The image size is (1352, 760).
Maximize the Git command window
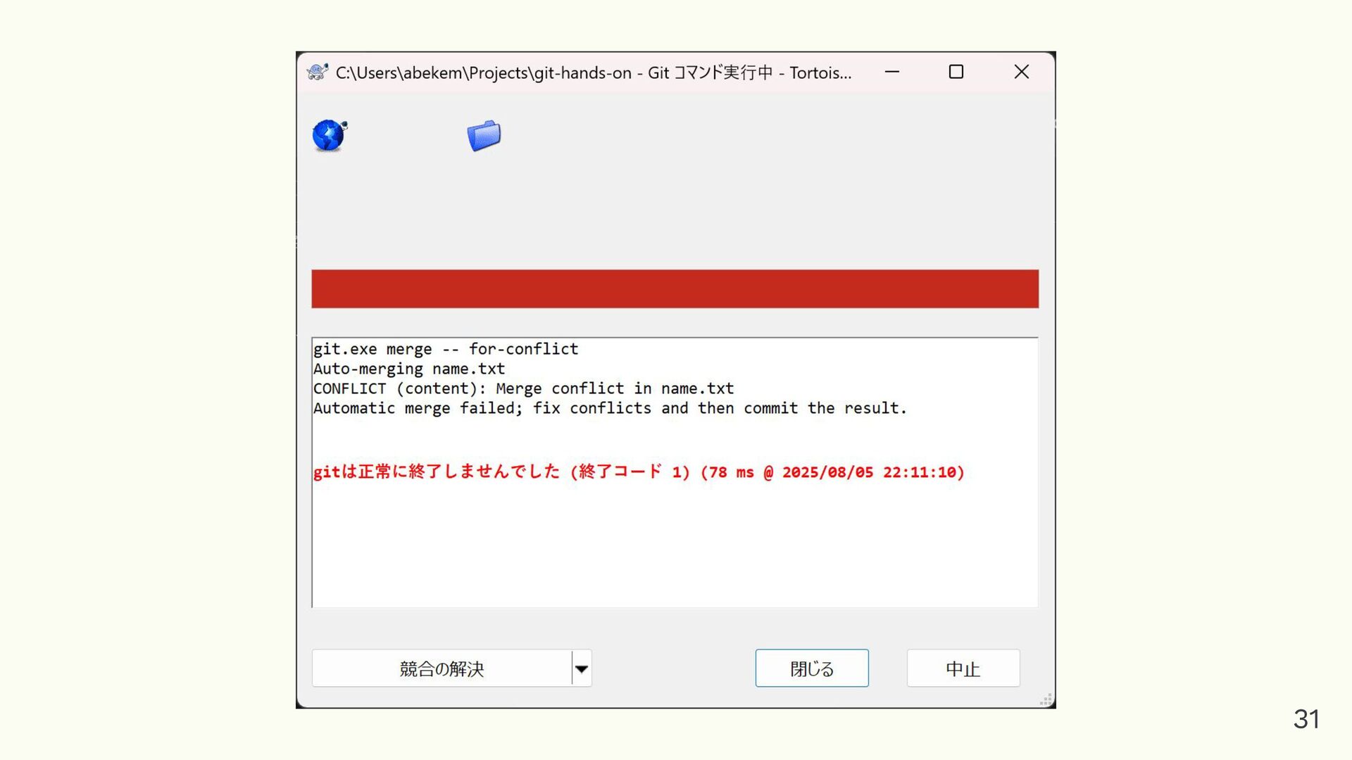(956, 72)
